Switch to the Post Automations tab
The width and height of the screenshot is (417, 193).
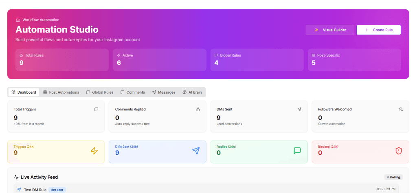(61, 92)
